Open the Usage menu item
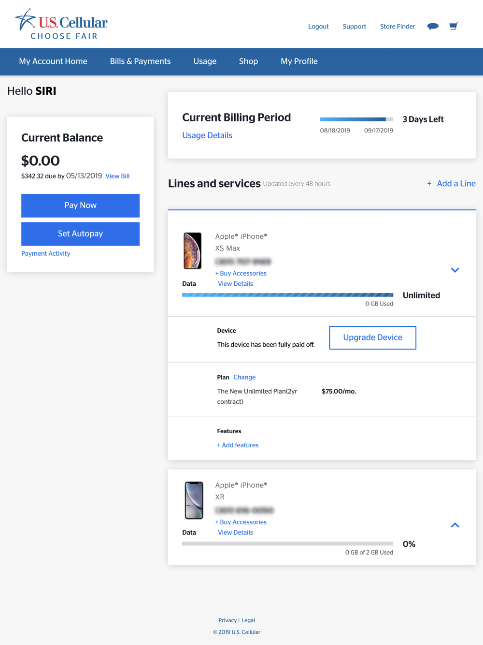The height and width of the screenshot is (645, 483). pyautogui.click(x=205, y=61)
